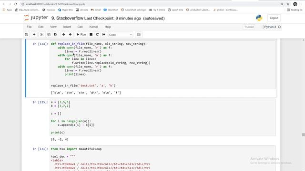Click the page vertical scrollbar thumb
This screenshot has height=171, width=305.
(x=303, y=134)
